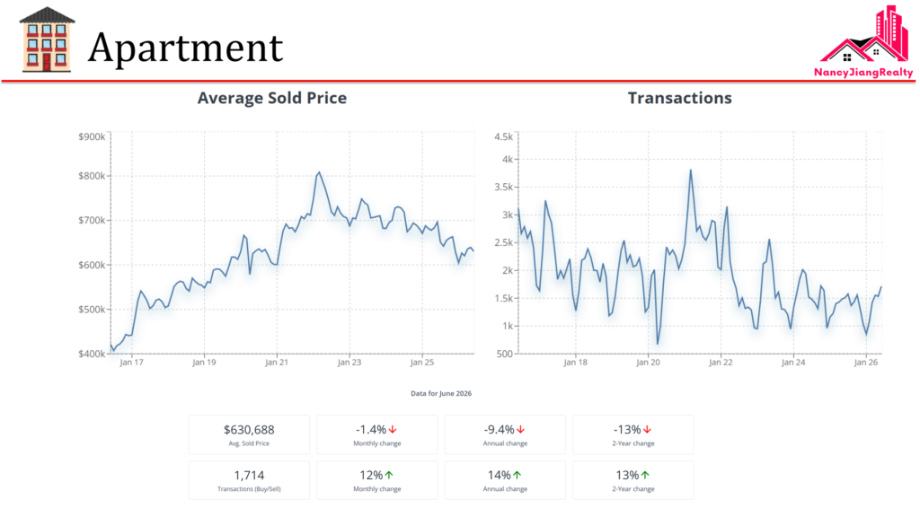The image size is (920, 517).
Task: Click the NancyJiangRealty logo
Action: 863,41
